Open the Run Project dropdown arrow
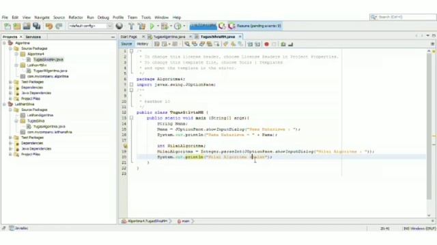 (x=158, y=26)
